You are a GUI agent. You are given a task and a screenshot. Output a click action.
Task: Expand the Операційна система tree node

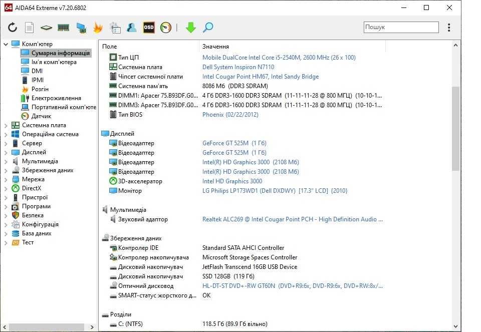6,134
